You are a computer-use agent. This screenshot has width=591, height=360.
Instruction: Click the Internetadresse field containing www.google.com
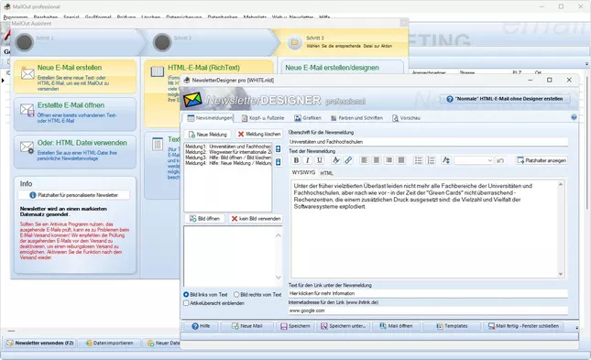[428, 311]
